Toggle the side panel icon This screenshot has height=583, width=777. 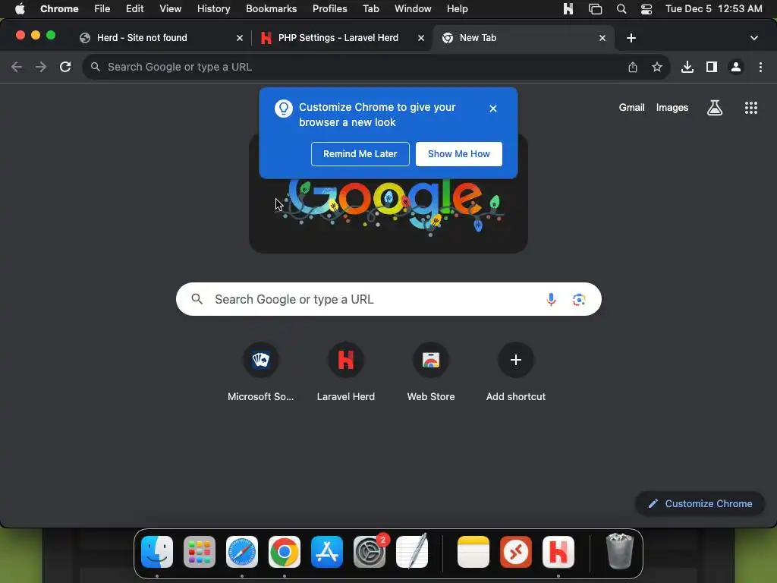click(712, 67)
